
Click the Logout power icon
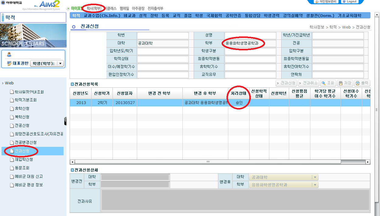coord(344,2)
